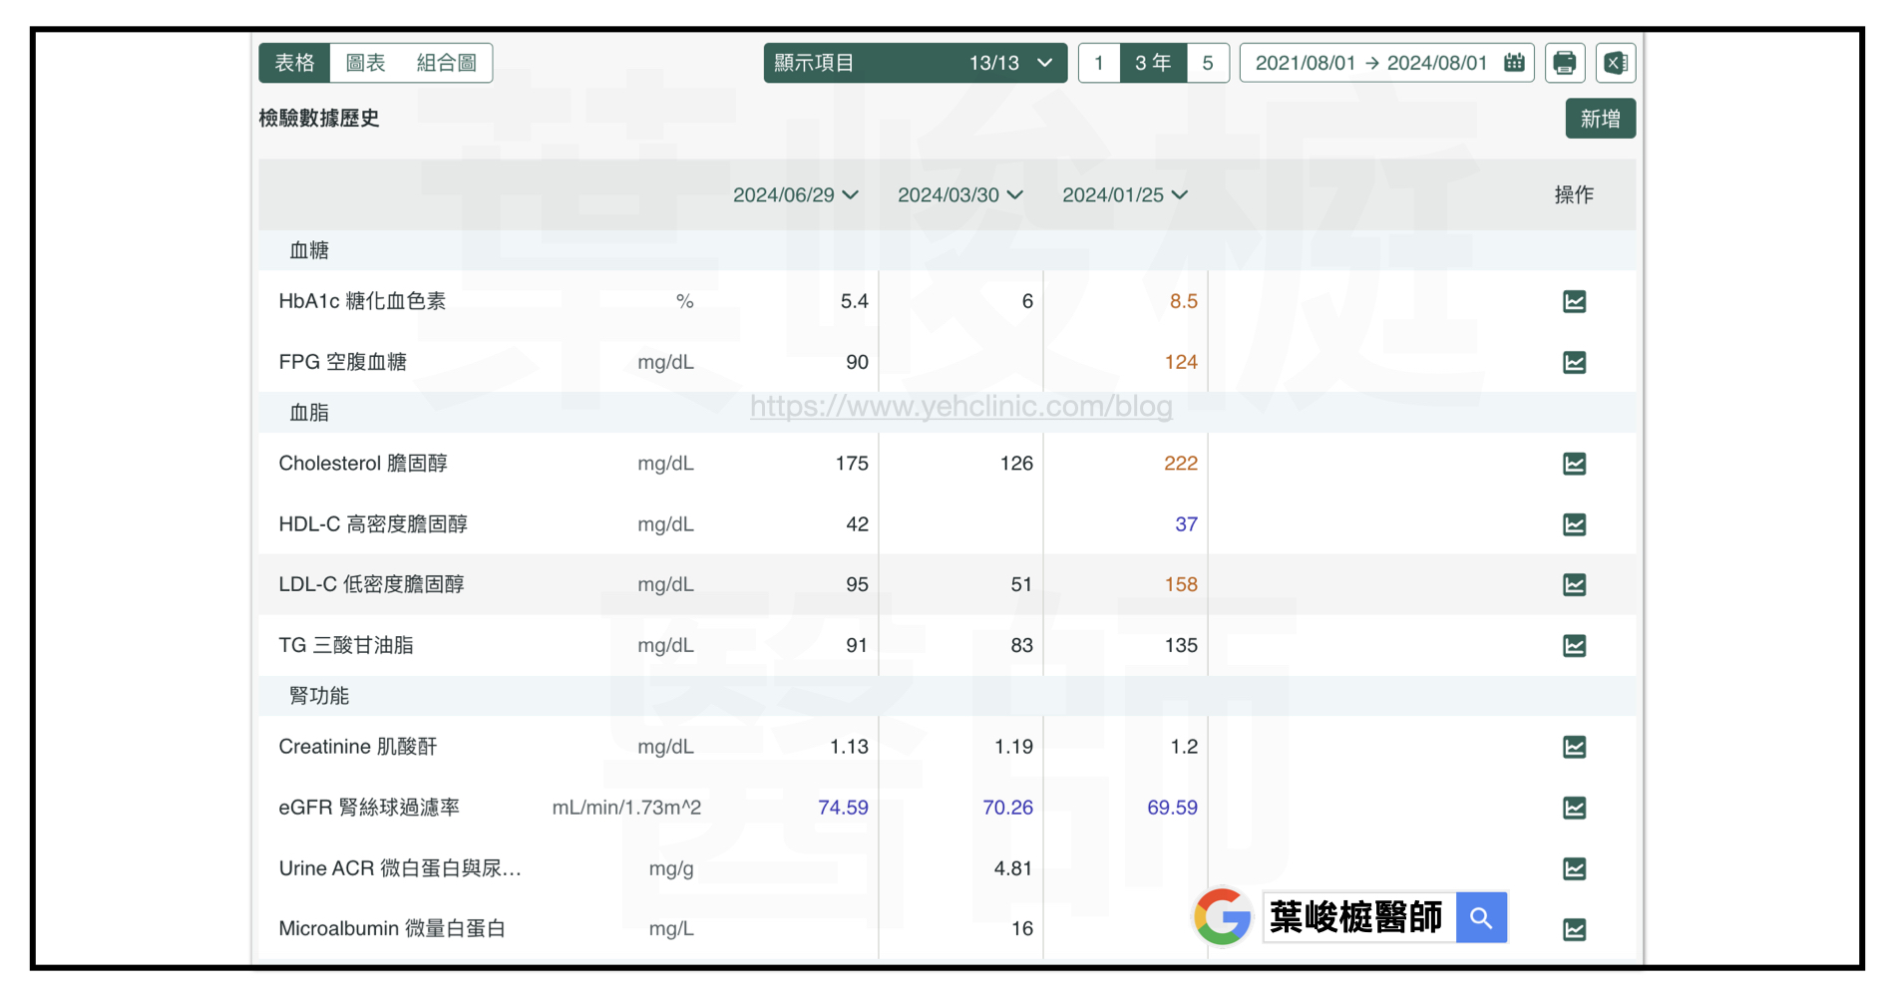Select the 3 年 range option
Screen dimensions: 1895x997
pos(1153,63)
